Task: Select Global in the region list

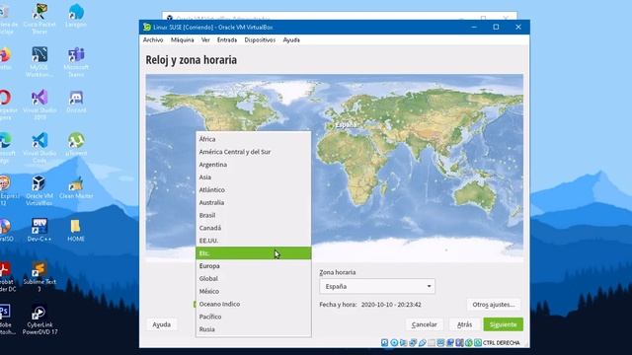Action: tap(254, 278)
